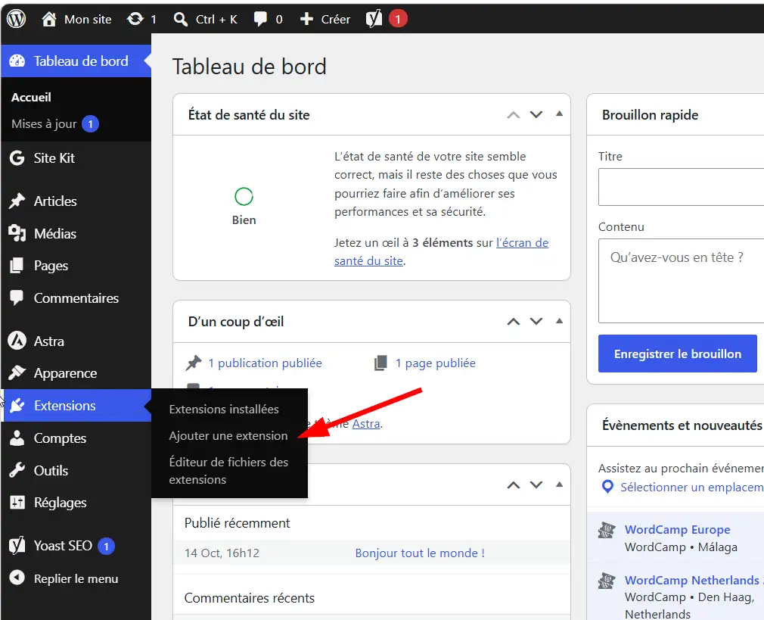This screenshot has height=620, width=764.
Task: Move État de santé du site panel up
Action: (514, 114)
